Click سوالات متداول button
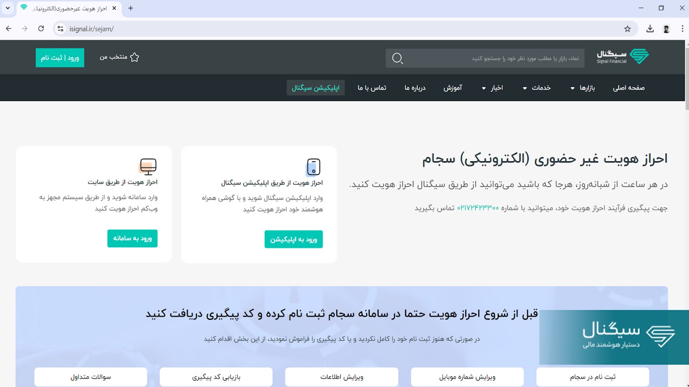 tap(91, 377)
